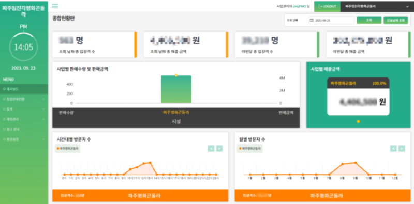Click the 조회 날짜 총 매출 금액 card
Screen dimensions: 414x204
(x=186, y=44)
